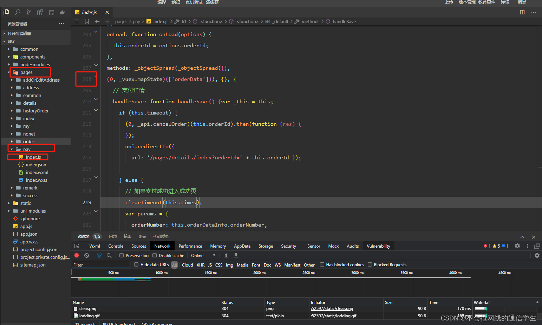542x325 pixels.
Task: Enable Preserve log checkbox
Action: pos(122,255)
